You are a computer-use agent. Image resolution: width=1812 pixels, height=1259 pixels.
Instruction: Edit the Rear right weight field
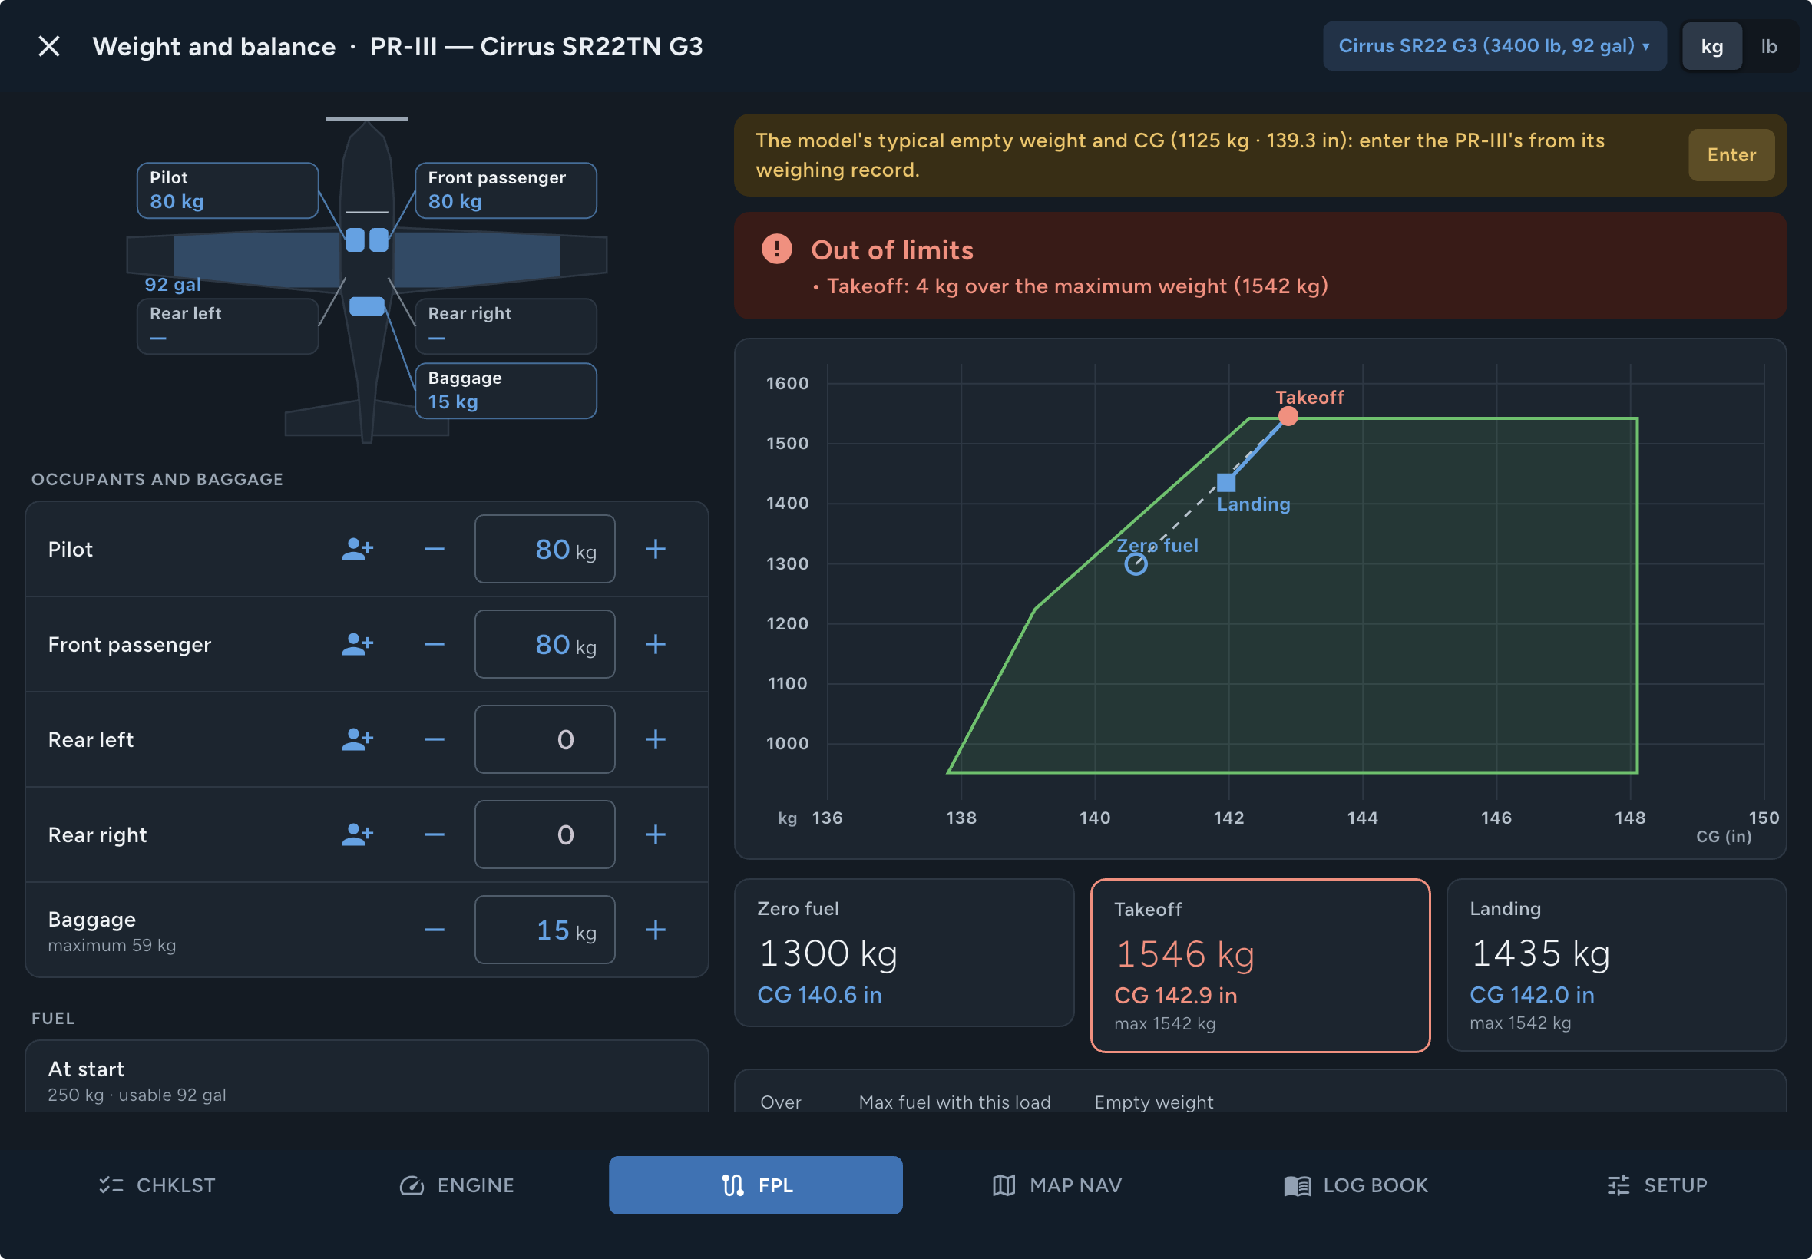544,834
